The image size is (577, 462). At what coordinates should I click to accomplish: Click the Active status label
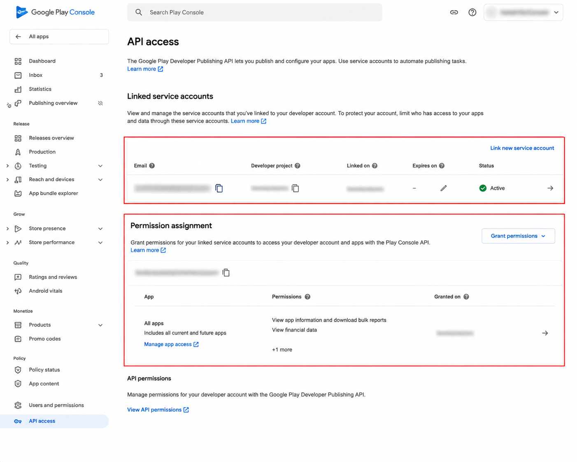[497, 188]
